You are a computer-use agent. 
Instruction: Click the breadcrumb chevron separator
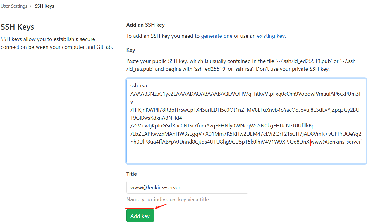[x=31, y=6]
